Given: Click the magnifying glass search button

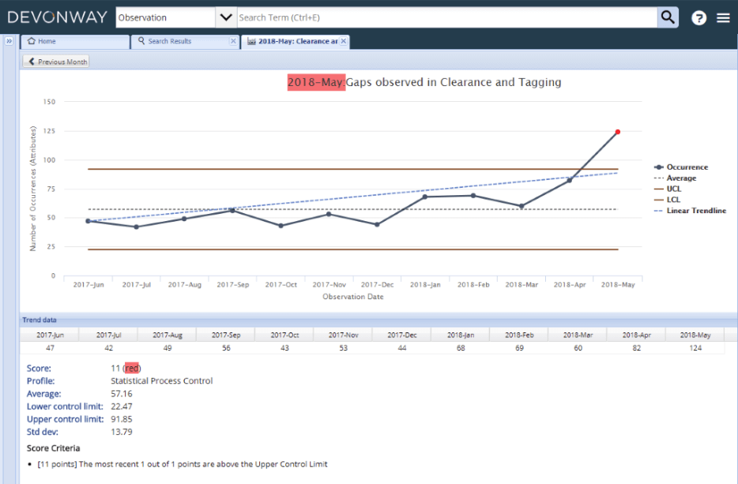Looking at the screenshot, I should (x=668, y=17).
